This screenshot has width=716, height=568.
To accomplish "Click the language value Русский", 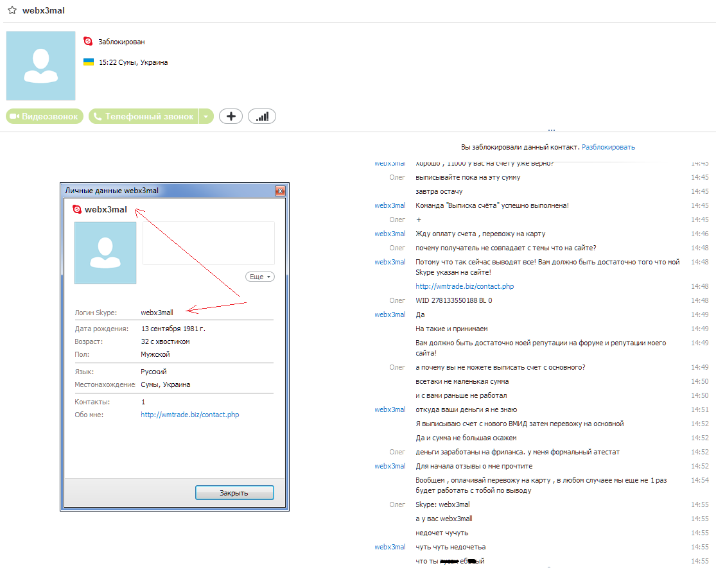I will coord(154,372).
